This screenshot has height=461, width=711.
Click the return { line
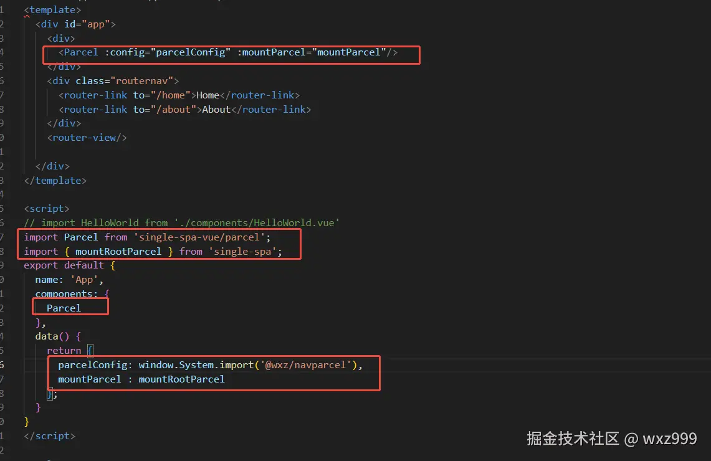tap(70, 350)
